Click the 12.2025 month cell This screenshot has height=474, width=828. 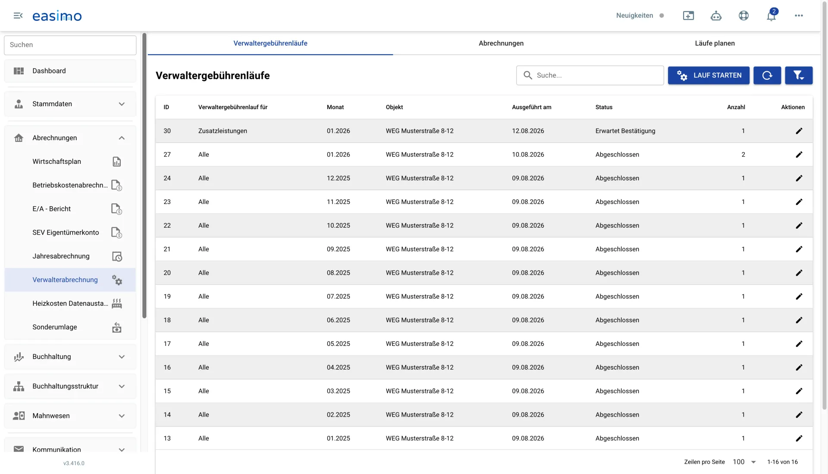click(338, 179)
